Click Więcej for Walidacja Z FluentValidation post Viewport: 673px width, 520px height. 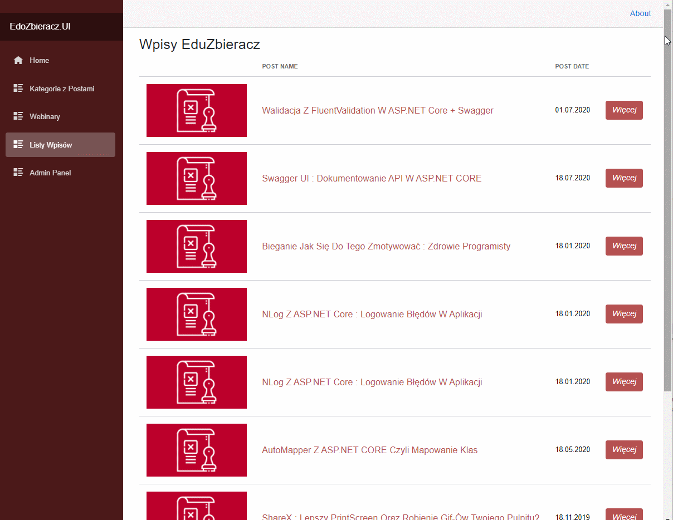[x=624, y=110]
